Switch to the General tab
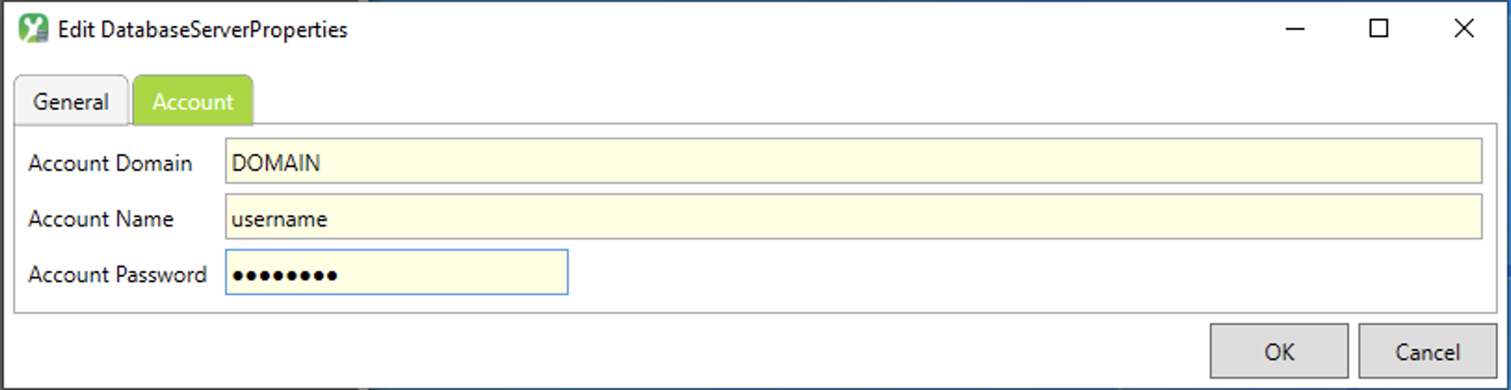 coord(71,101)
